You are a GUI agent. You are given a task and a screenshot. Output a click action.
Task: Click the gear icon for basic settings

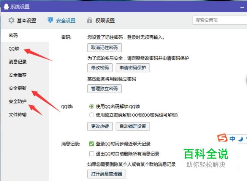pyautogui.click(x=11, y=20)
